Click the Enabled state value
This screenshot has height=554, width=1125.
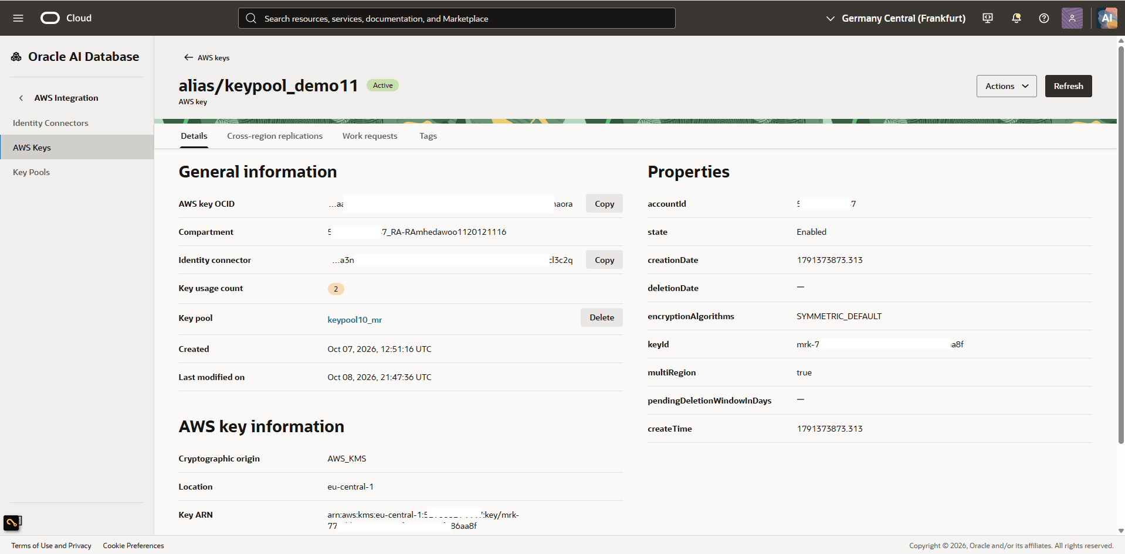pos(811,232)
